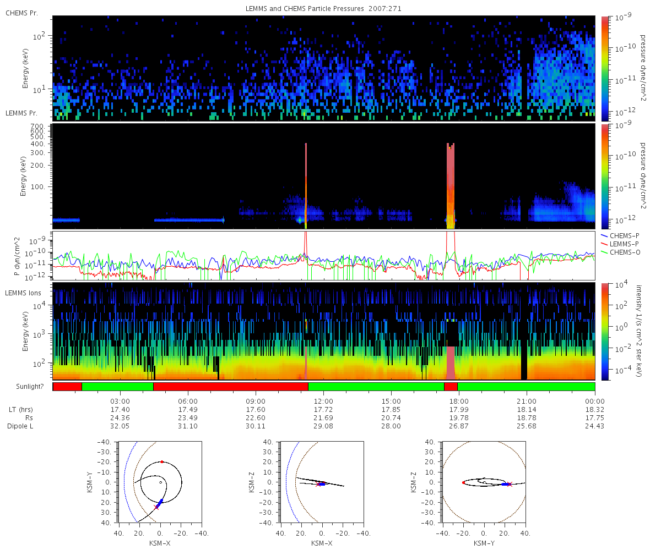Select the 'LEMMS Pr.' panel label
The height and width of the screenshot is (550, 661).
21,113
